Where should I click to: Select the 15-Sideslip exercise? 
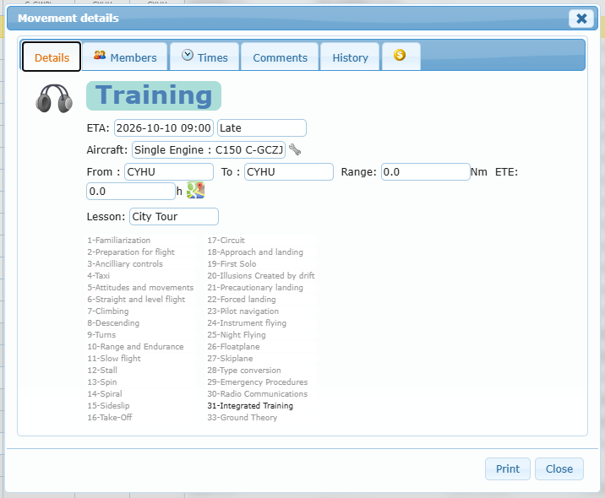click(108, 405)
